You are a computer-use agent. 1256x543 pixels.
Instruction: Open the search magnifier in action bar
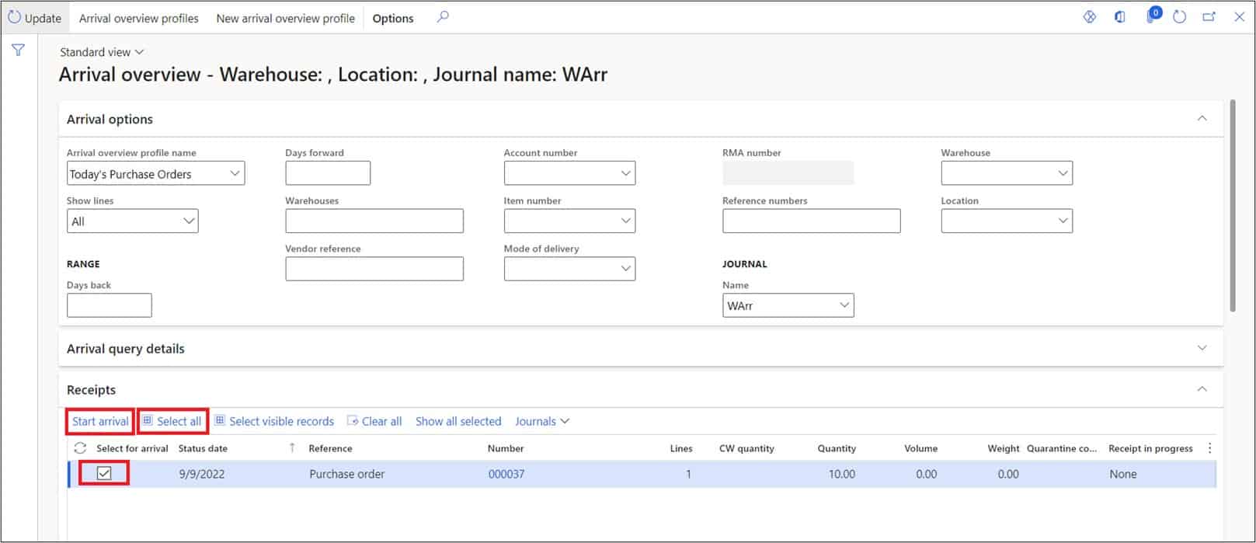tap(443, 17)
